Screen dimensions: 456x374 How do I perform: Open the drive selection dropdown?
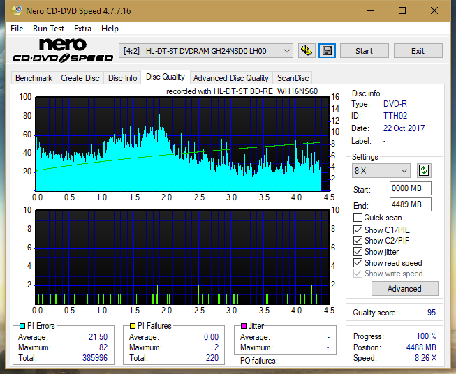pos(206,51)
